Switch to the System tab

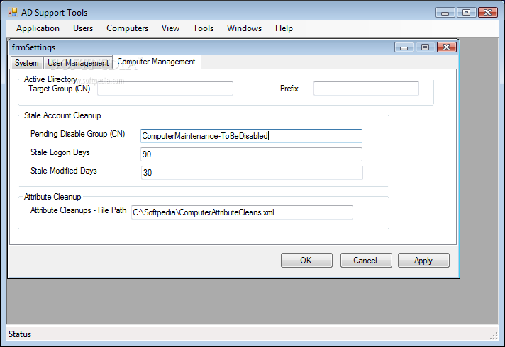[27, 63]
